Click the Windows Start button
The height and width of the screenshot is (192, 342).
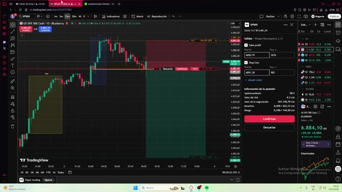coord(135,188)
